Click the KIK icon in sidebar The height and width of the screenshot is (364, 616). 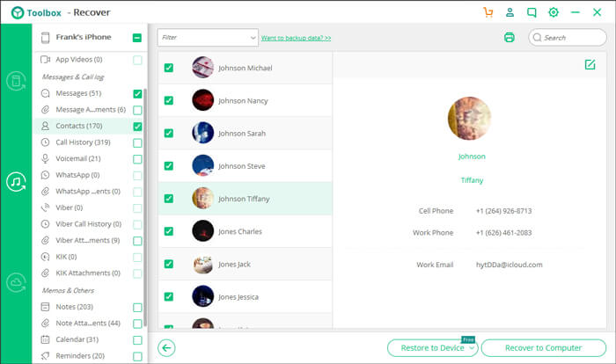(45, 257)
